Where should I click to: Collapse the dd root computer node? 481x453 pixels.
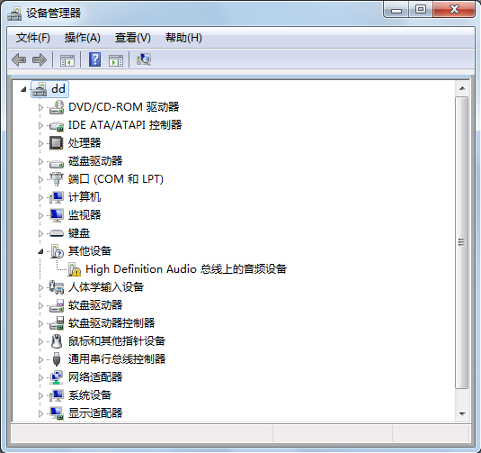pos(23,89)
